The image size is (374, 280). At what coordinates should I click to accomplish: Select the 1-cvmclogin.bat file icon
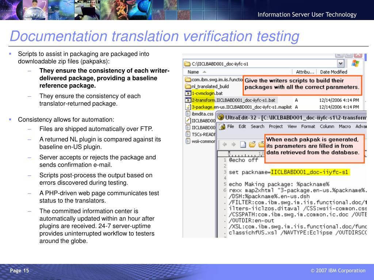[x=188, y=93]
